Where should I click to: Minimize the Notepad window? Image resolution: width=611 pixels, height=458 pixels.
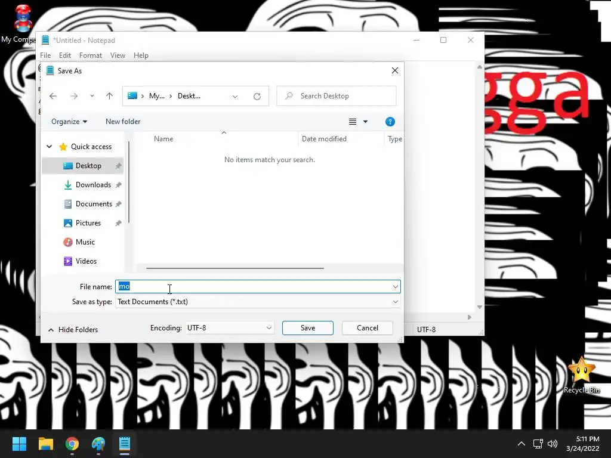click(416, 40)
